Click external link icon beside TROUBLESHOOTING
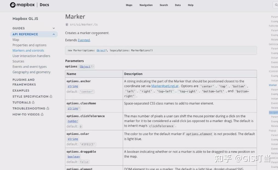Viewport: 278px width, 170px height. click(49, 108)
